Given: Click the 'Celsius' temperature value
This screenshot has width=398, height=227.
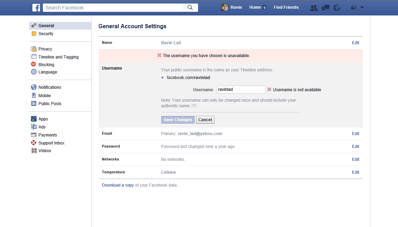Looking at the screenshot, I should tap(168, 172).
